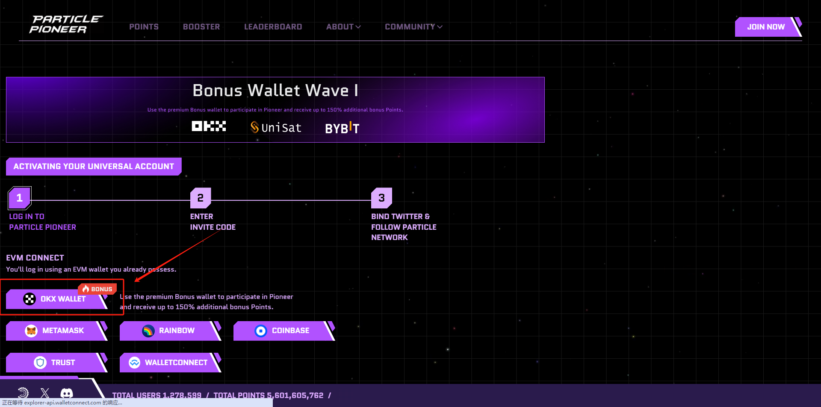The height and width of the screenshot is (407, 821).
Task: Open the Points page
Action: coord(144,27)
